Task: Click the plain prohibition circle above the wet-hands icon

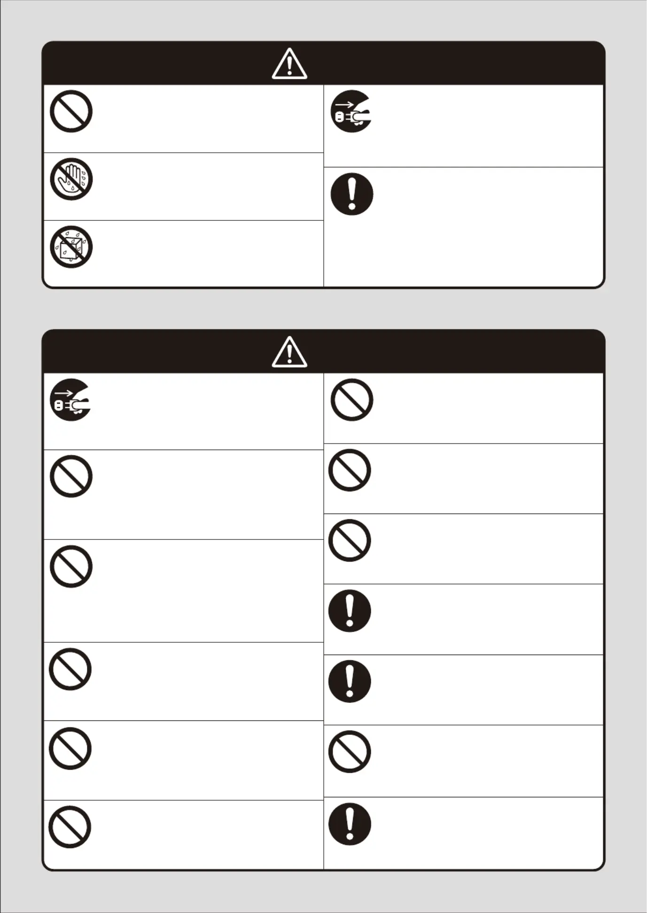Action: 71,111
